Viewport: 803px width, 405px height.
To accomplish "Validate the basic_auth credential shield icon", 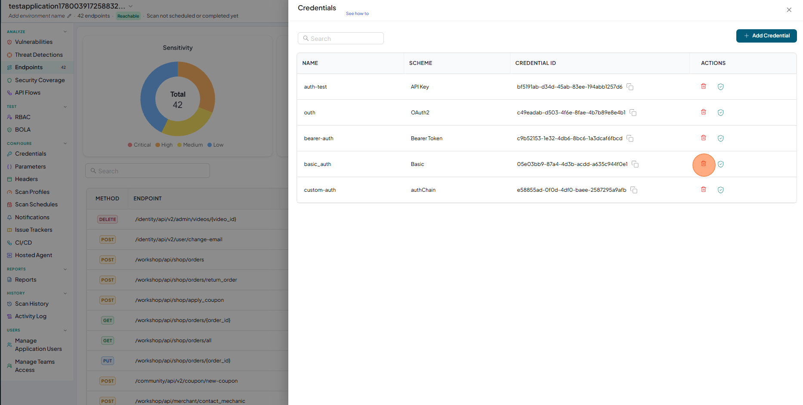I will [x=721, y=164].
